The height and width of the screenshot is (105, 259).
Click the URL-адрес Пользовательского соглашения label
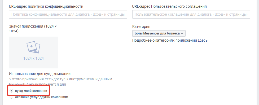pos(169,6)
